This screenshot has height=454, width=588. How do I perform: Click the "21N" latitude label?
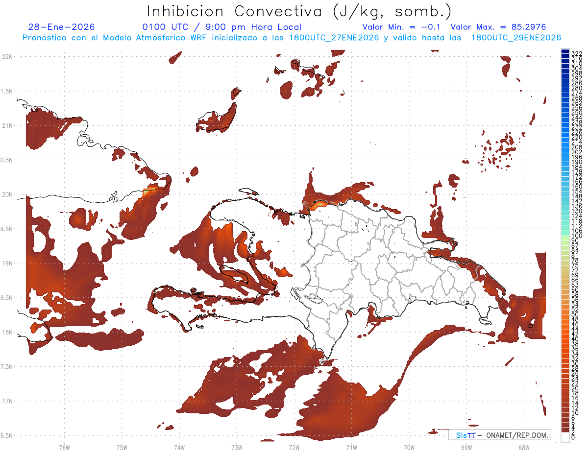pos(7,125)
